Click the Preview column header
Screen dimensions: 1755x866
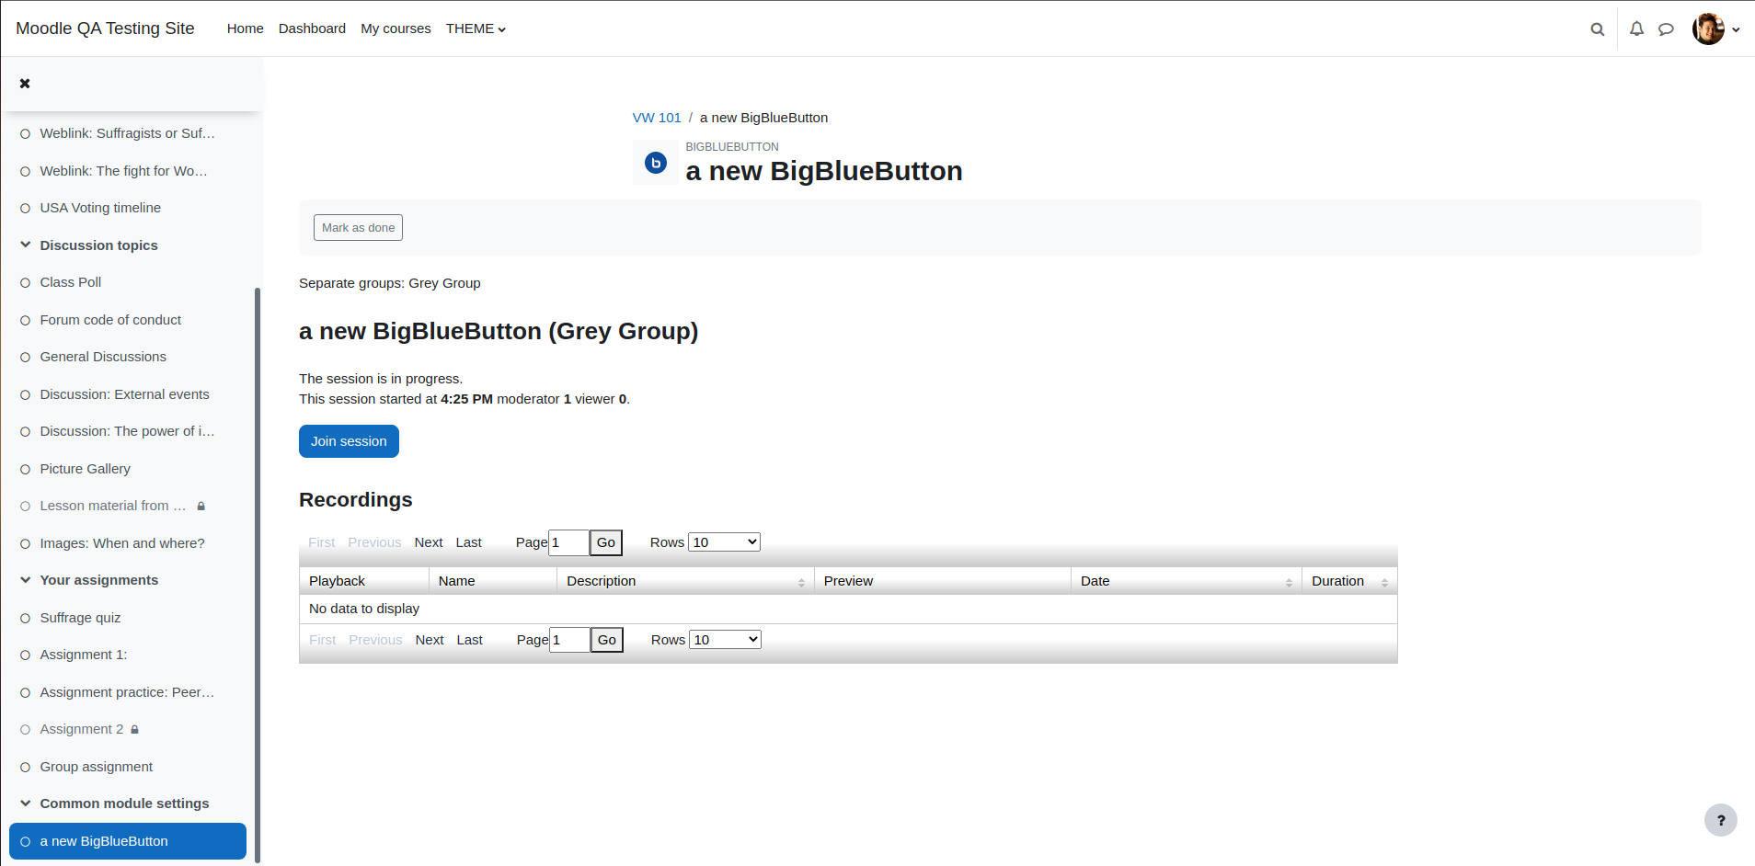click(943, 581)
